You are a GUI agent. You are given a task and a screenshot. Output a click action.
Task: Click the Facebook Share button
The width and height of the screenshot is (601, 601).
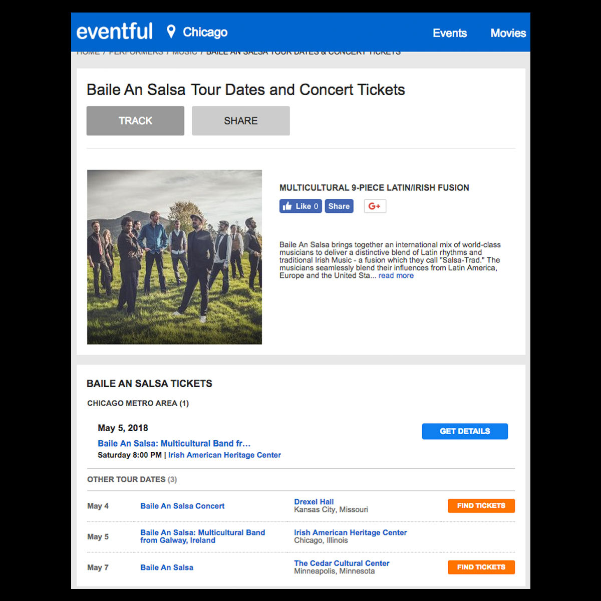point(339,206)
